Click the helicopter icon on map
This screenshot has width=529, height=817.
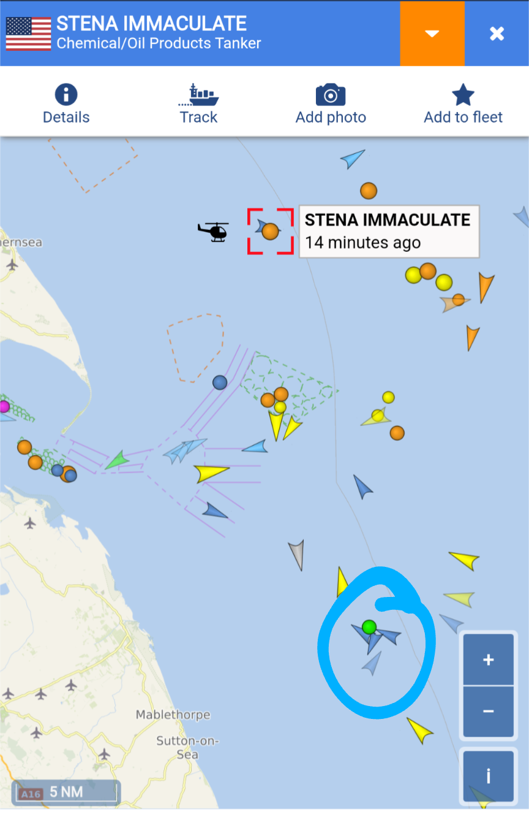coord(213,232)
